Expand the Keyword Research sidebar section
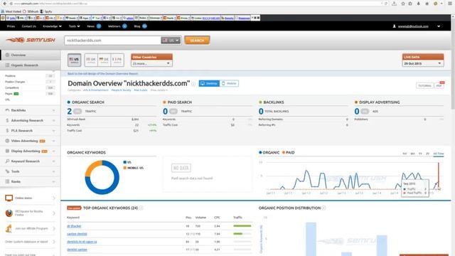This screenshot has height=256, width=455. 54,161
